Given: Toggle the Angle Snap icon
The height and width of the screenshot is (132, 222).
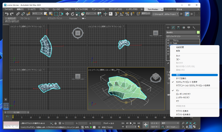Looking at the screenshot, I should [122, 14].
